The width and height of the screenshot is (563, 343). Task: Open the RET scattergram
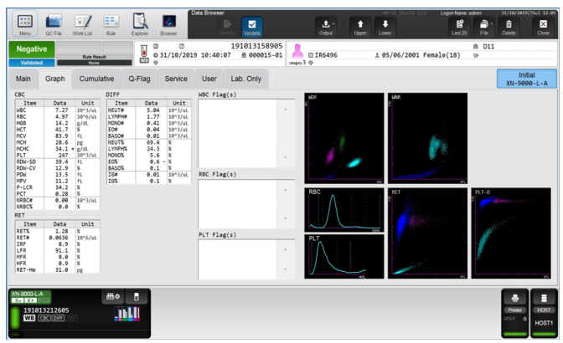(x=427, y=233)
